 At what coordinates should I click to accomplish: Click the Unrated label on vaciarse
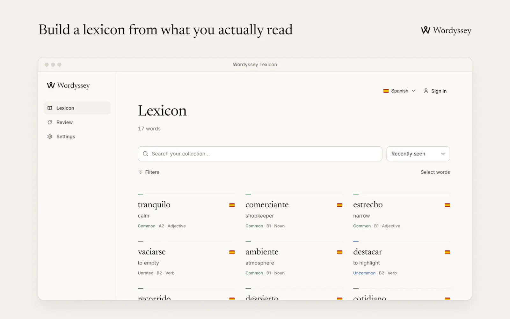coord(145,273)
